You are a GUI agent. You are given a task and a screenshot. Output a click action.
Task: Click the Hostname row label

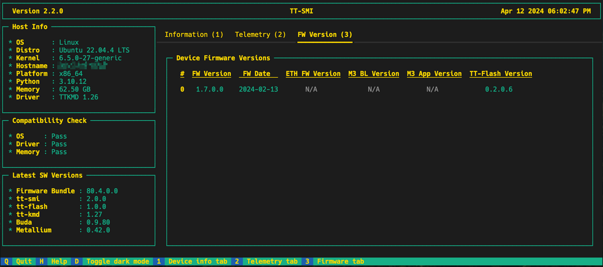click(x=32, y=66)
